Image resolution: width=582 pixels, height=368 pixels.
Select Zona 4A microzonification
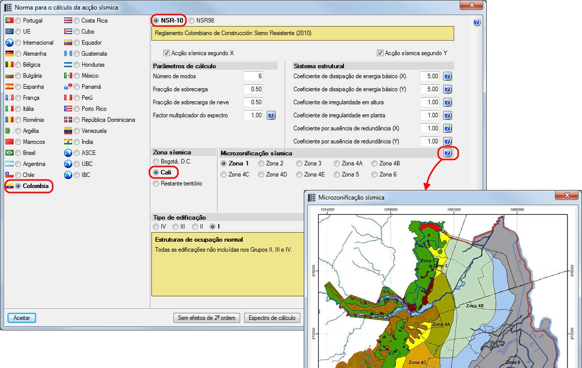point(337,163)
